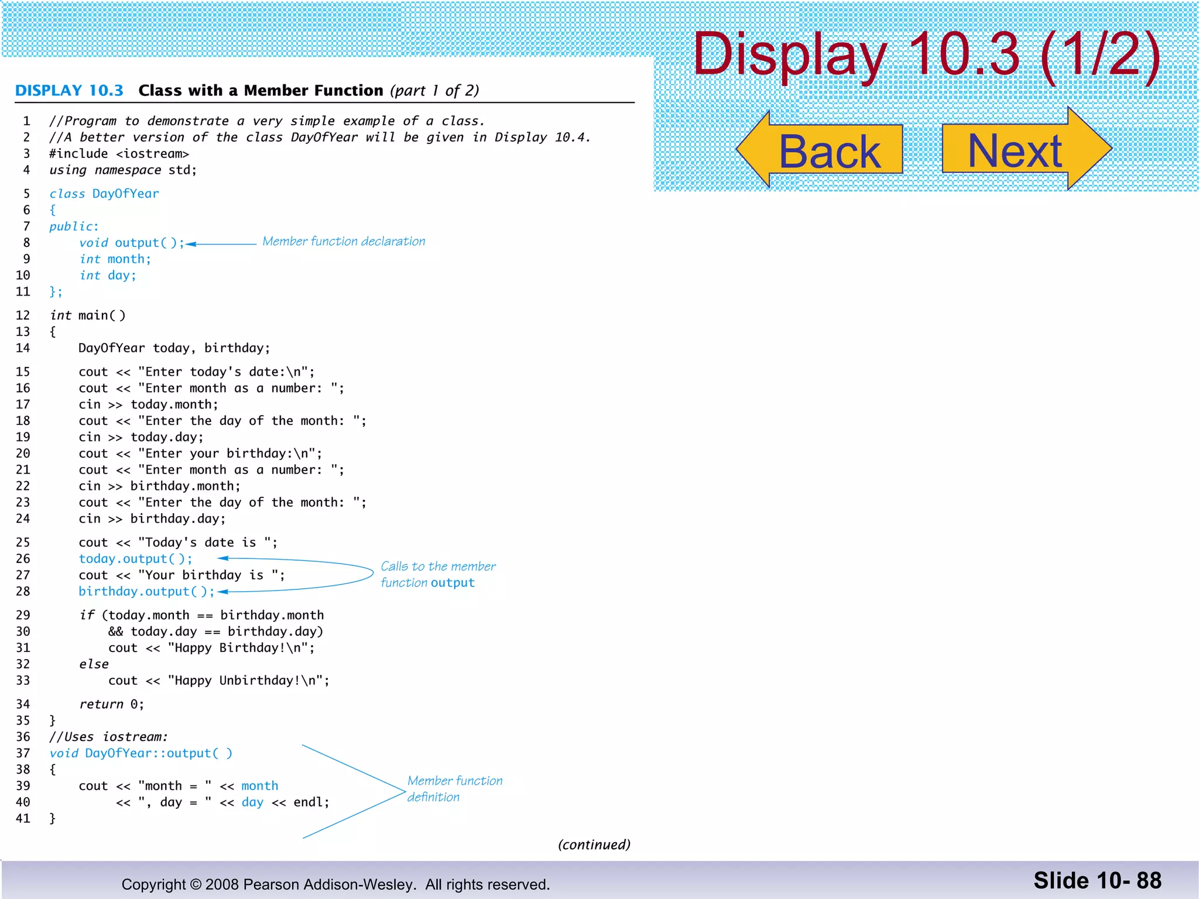This screenshot has height=899, width=1199.
Task: Click the Pearson Addison-Wesley copyright notice
Action: [335, 884]
